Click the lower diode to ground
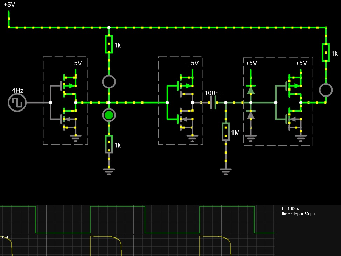The width and height of the screenshot is (341, 256). point(251,115)
